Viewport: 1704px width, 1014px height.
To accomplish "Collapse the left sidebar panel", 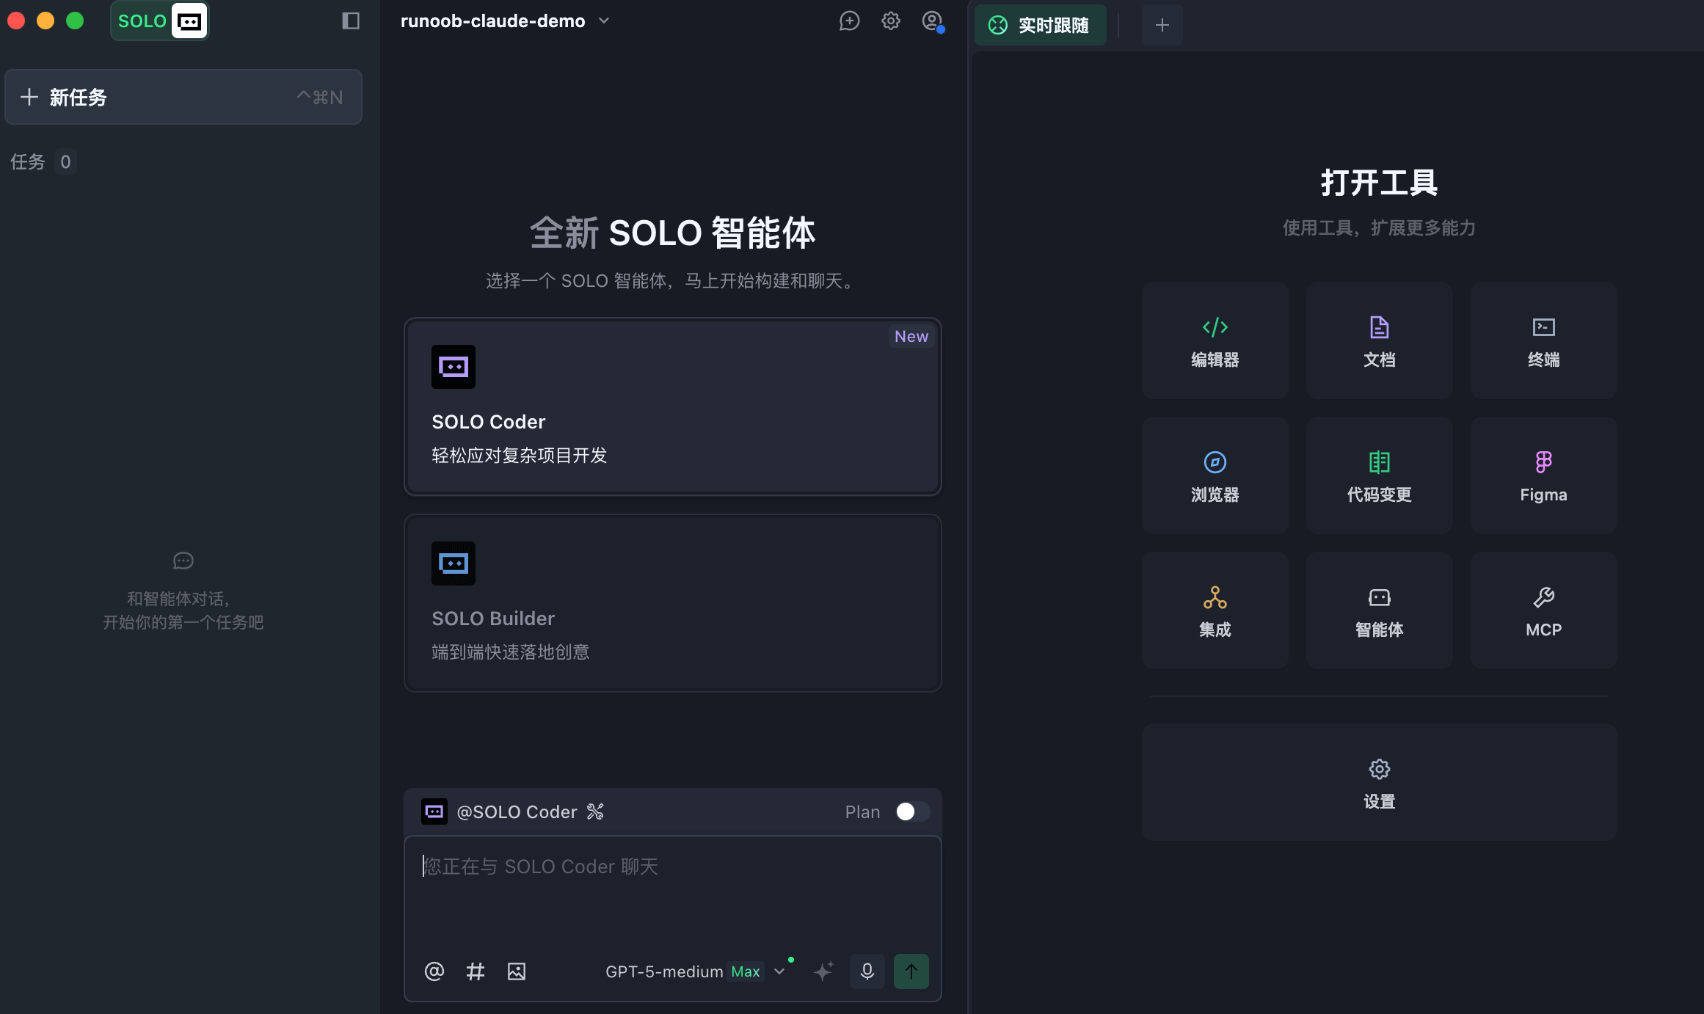I will [350, 21].
